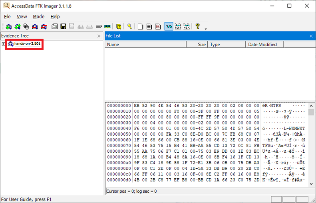Open the toolbar options dropdown arrow
This screenshot has height=203, width=316.
(x=206, y=29)
